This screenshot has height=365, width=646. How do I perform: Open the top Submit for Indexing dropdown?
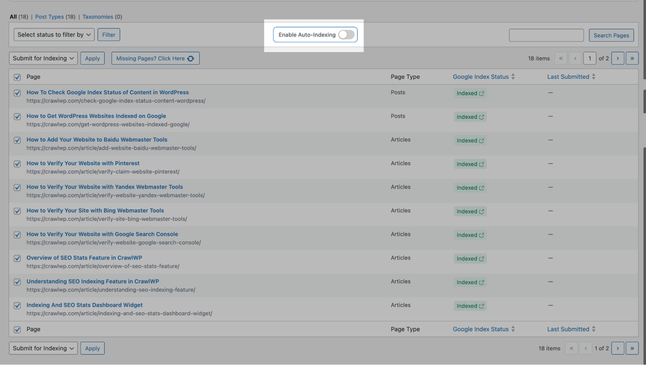43,58
